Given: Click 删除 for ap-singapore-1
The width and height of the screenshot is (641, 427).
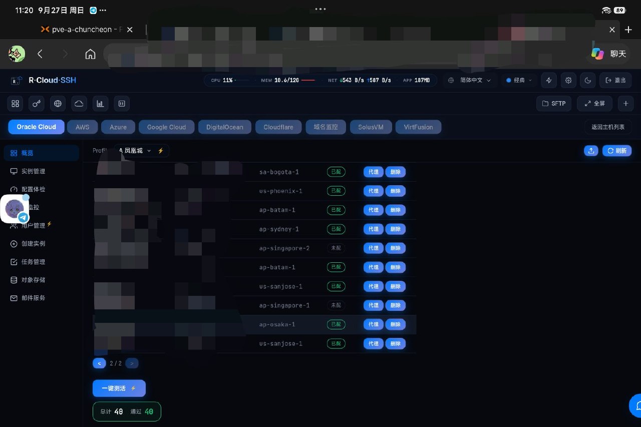Looking at the screenshot, I should tap(396, 305).
